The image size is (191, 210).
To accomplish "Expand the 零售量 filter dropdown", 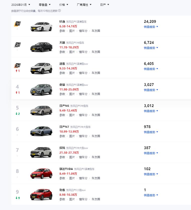I will [x=45, y=5].
